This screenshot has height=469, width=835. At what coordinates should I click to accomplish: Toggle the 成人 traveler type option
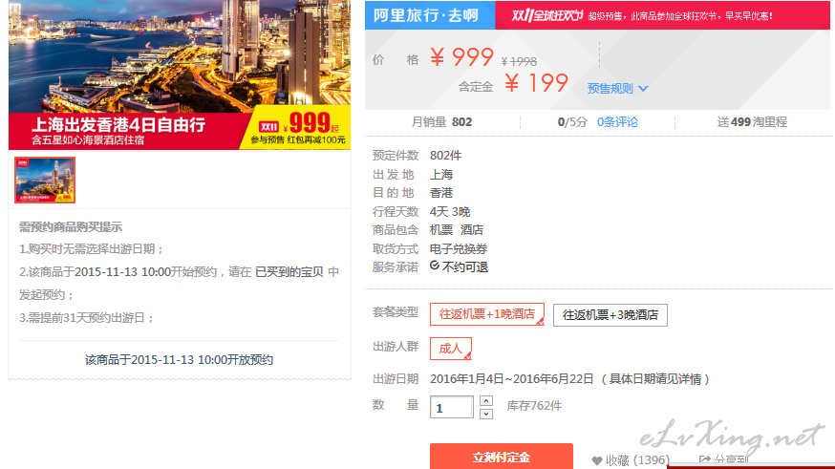click(x=451, y=349)
